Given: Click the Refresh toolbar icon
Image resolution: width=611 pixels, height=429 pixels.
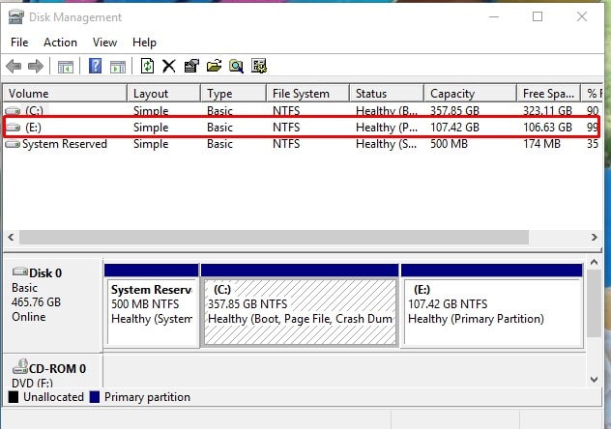Looking at the screenshot, I should point(147,66).
